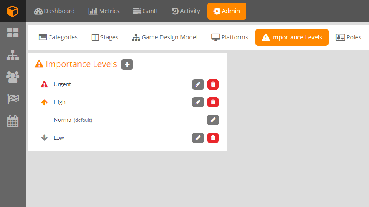Image resolution: width=369 pixels, height=207 pixels.
Task: Delete the Urgent importance level
Action: click(213, 84)
